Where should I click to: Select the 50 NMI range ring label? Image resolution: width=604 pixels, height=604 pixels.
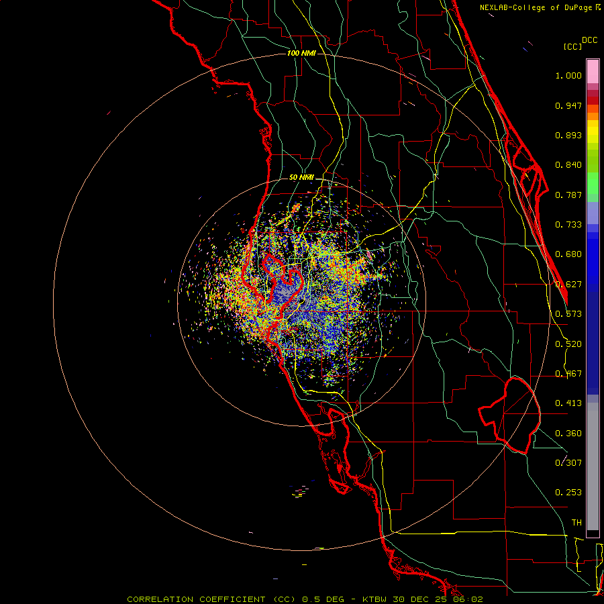[x=301, y=177]
